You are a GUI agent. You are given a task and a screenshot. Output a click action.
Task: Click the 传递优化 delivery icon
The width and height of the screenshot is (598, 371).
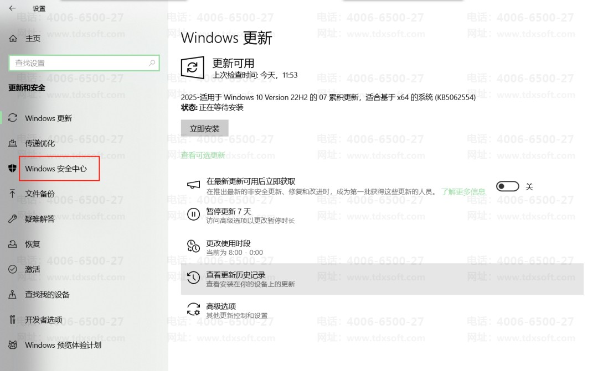13,143
